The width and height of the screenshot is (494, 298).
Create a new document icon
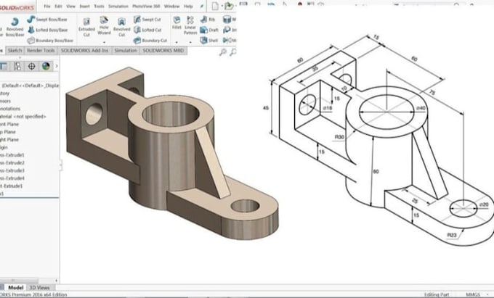pyautogui.click(x=215, y=6)
